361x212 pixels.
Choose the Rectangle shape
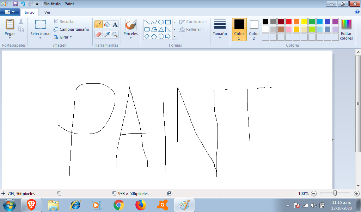[x=168, y=22]
